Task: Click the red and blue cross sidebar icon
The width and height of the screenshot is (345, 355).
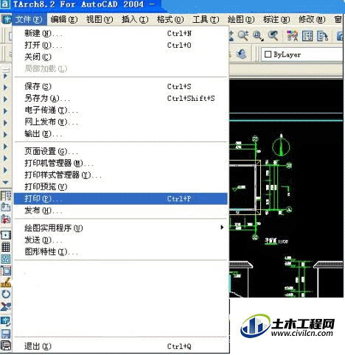Action: (6, 306)
